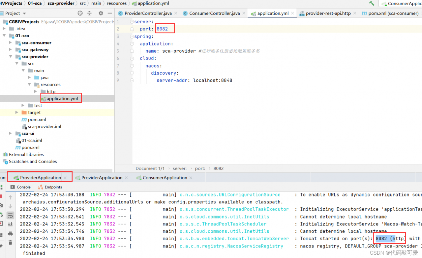Open the run configuration dropdown ConsumerApplic
Viewport: 422px width, 258px height.
point(401,3)
